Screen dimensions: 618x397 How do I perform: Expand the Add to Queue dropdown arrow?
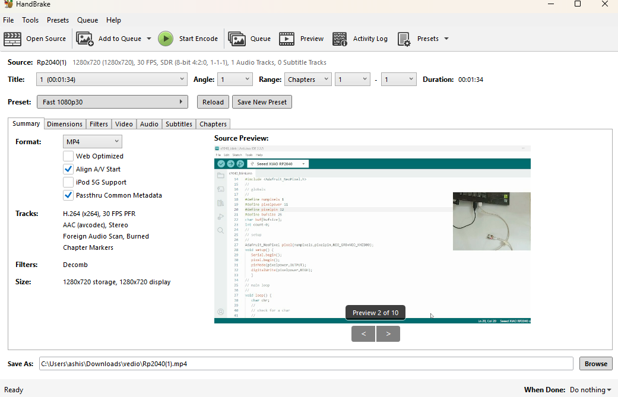tap(149, 39)
